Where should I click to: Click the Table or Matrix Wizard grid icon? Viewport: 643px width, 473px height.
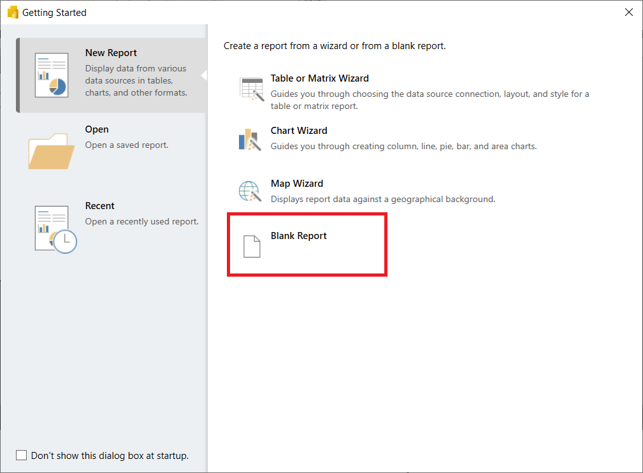point(250,89)
